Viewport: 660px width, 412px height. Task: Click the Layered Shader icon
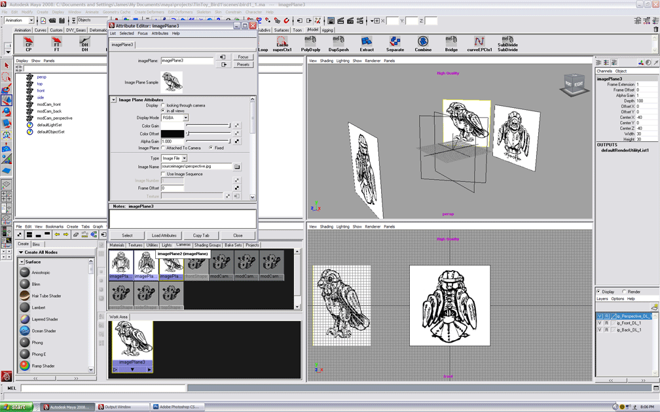click(x=25, y=319)
